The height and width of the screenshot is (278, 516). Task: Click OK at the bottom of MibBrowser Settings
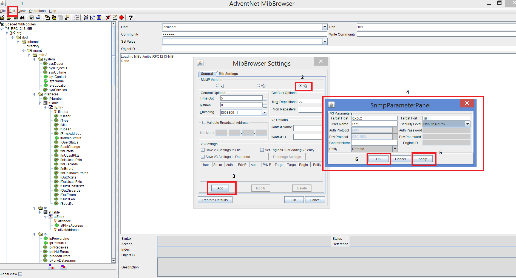point(294,200)
